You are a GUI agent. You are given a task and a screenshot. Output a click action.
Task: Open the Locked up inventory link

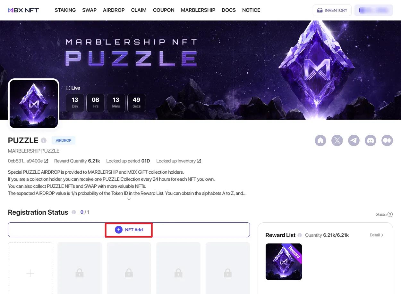199,161
